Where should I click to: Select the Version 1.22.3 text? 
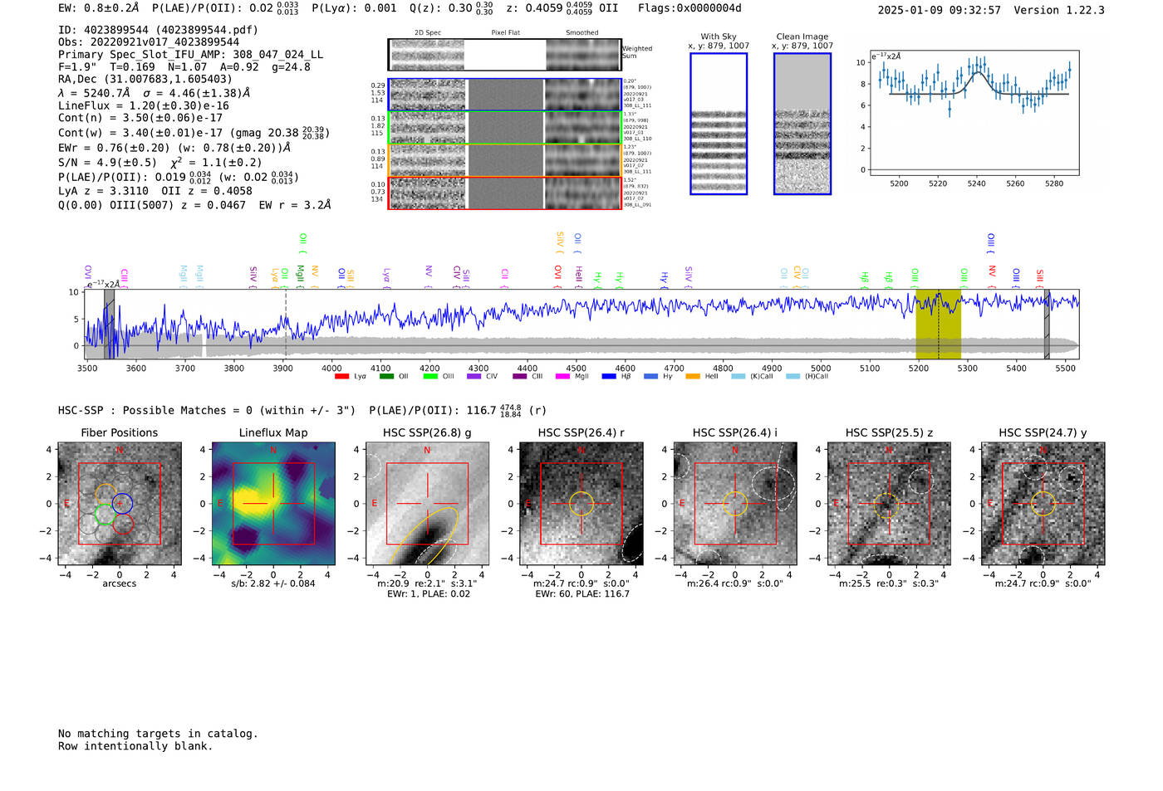point(1059,10)
